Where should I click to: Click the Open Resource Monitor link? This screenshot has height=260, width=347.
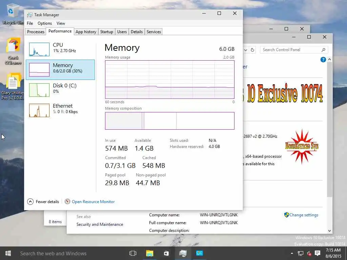click(93, 202)
